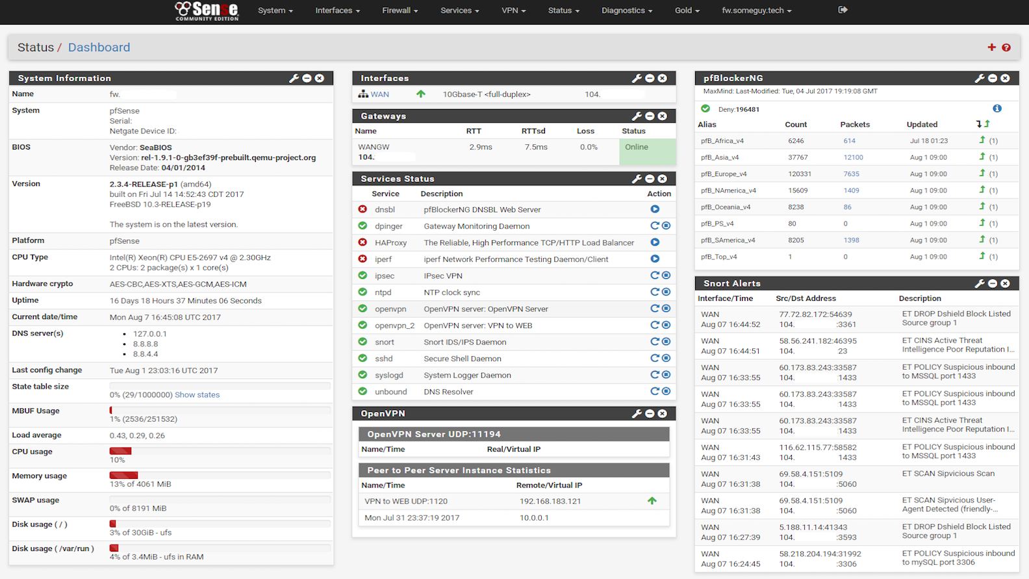
Task: Click the pfBlockerNG info icon
Action: pos(997,109)
